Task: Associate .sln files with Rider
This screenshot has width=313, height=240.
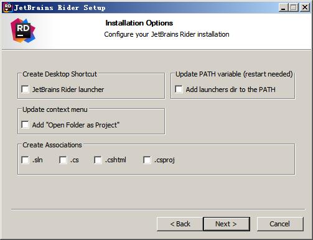Action: point(26,160)
